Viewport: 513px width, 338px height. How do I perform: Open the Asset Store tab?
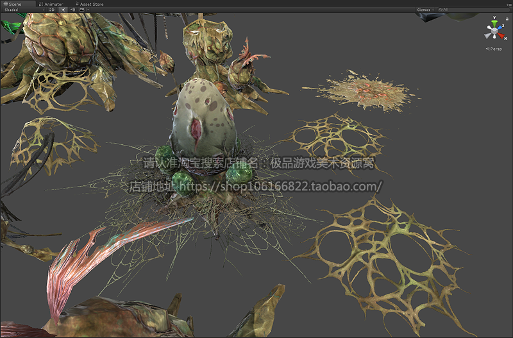(89, 4)
